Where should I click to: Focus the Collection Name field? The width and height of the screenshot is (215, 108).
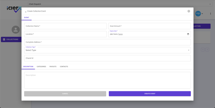click(65, 26)
